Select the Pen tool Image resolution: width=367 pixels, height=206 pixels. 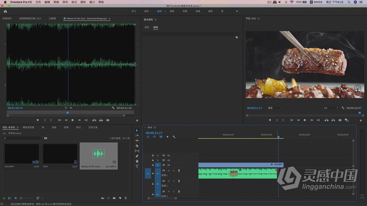(x=137, y=156)
